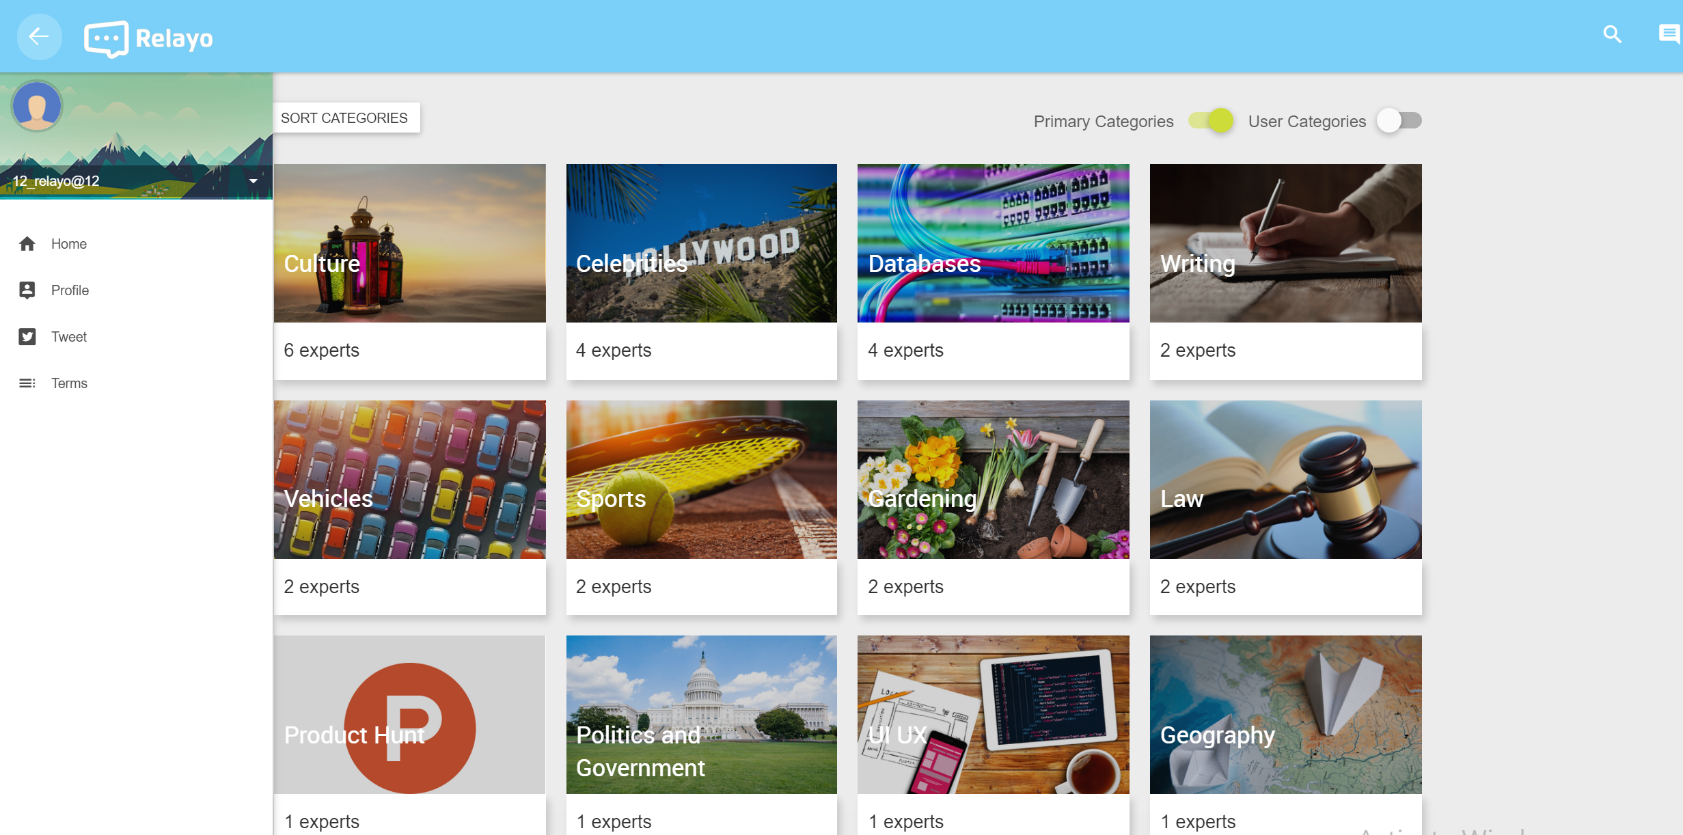The height and width of the screenshot is (835, 1683).
Task: Click the Tweet Twitter bird icon
Action: coord(27,337)
